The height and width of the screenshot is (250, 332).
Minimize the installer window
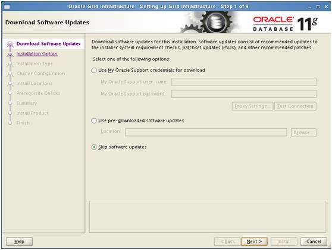[x=310, y=7]
